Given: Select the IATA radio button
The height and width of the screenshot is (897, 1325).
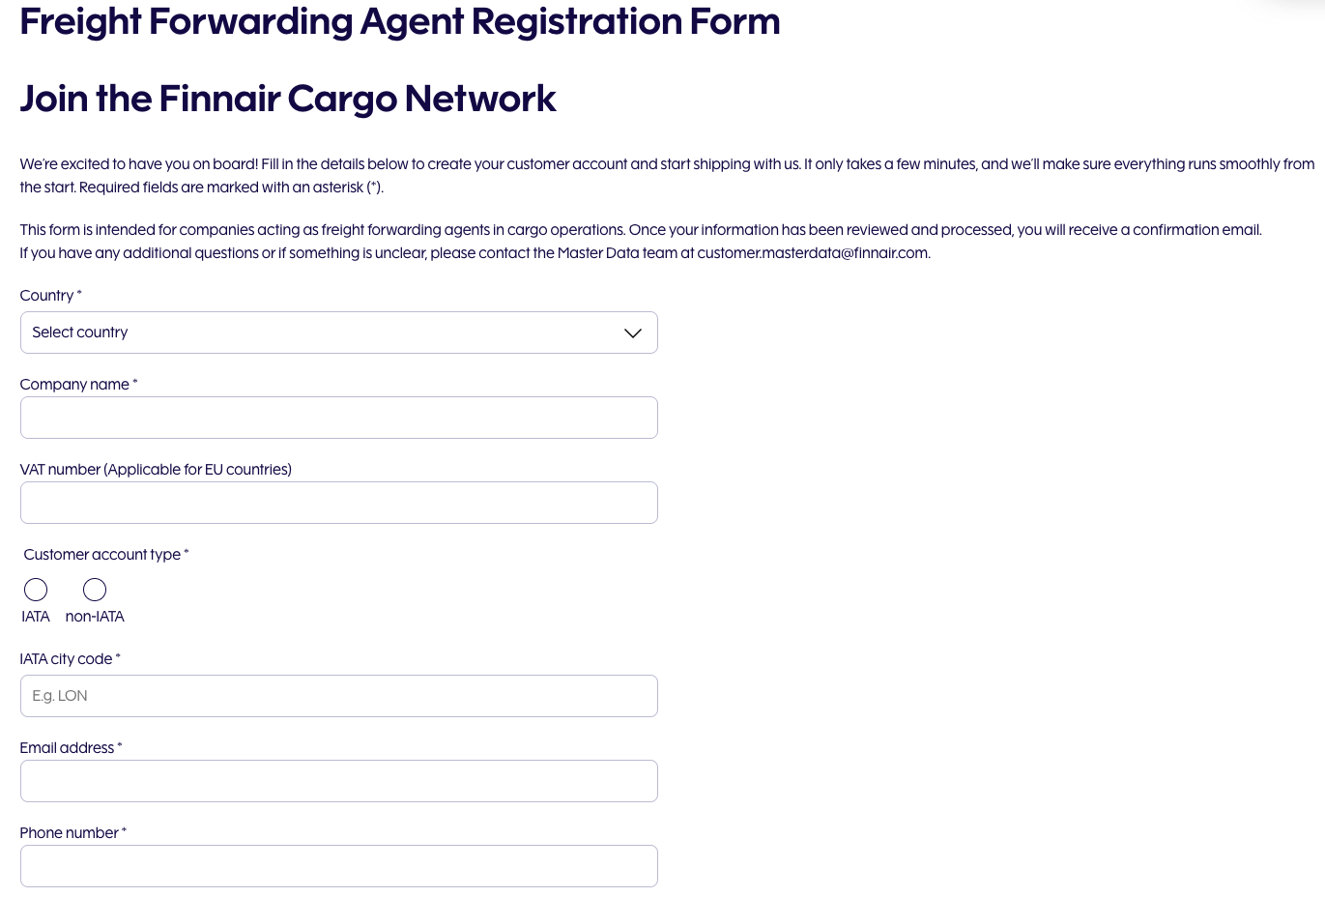Looking at the screenshot, I should [x=36, y=590].
